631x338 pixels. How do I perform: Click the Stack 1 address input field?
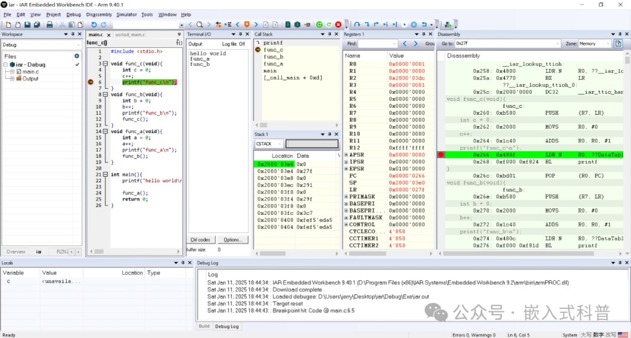pyautogui.click(x=312, y=144)
